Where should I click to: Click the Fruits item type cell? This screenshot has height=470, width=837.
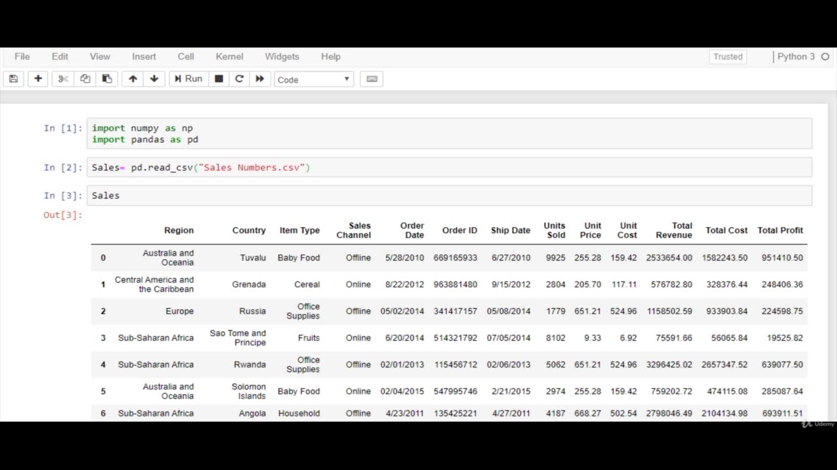tap(309, 338)
